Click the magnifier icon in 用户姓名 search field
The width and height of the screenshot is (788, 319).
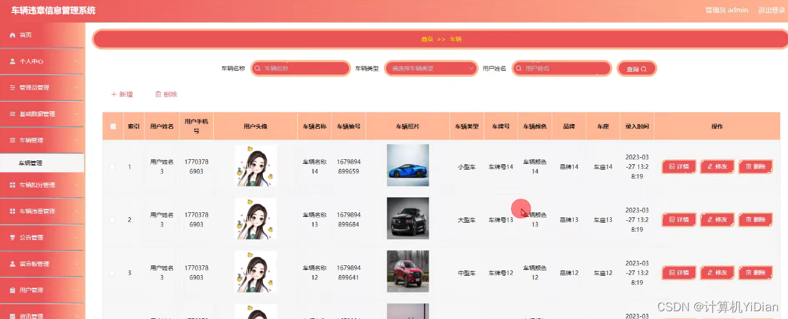(519, 68)
